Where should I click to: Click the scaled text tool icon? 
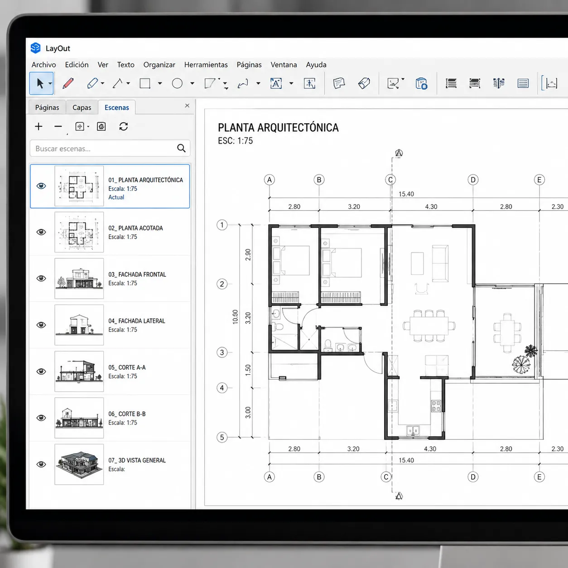[309, 83]
